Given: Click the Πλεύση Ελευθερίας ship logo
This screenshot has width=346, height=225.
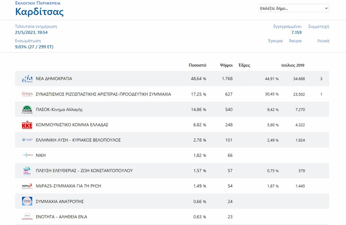Looking at the screenshot, I should pyautogui.click(x=27, y=171).
